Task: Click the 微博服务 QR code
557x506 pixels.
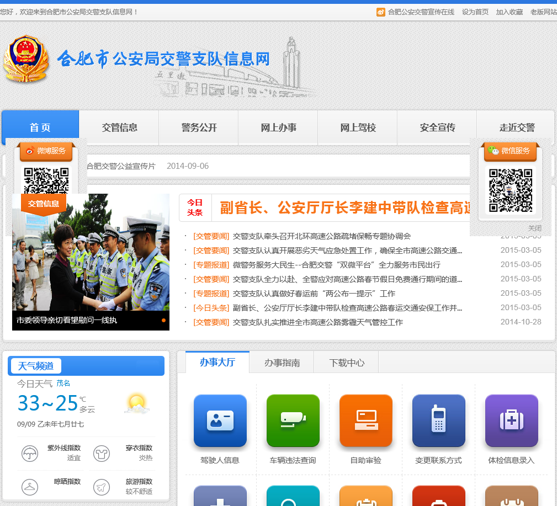Action: click(46, 180)
